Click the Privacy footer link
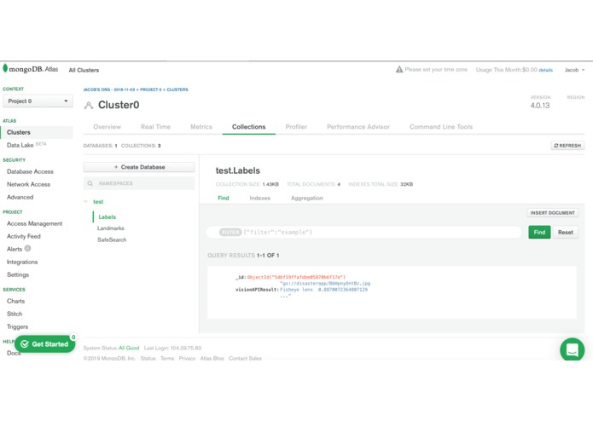 (187, 358)
